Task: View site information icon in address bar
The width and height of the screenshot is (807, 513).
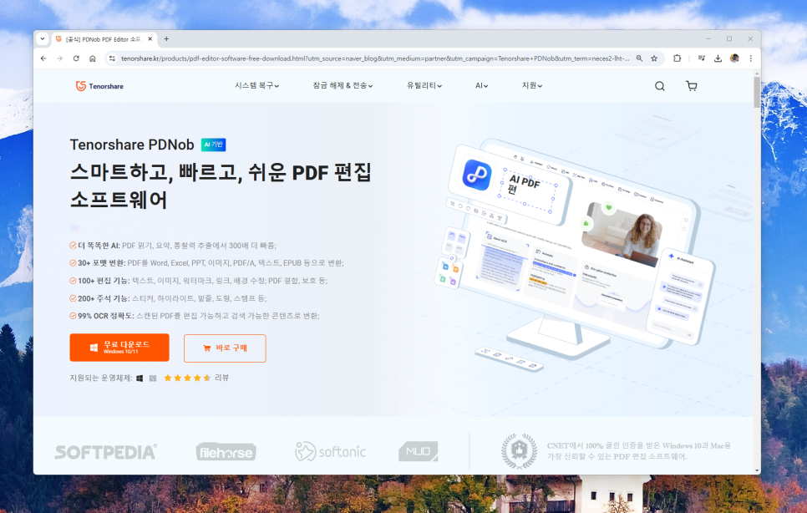Action: (112, 58)
